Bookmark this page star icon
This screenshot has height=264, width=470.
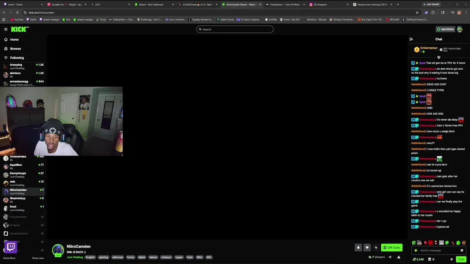(417, 12)
